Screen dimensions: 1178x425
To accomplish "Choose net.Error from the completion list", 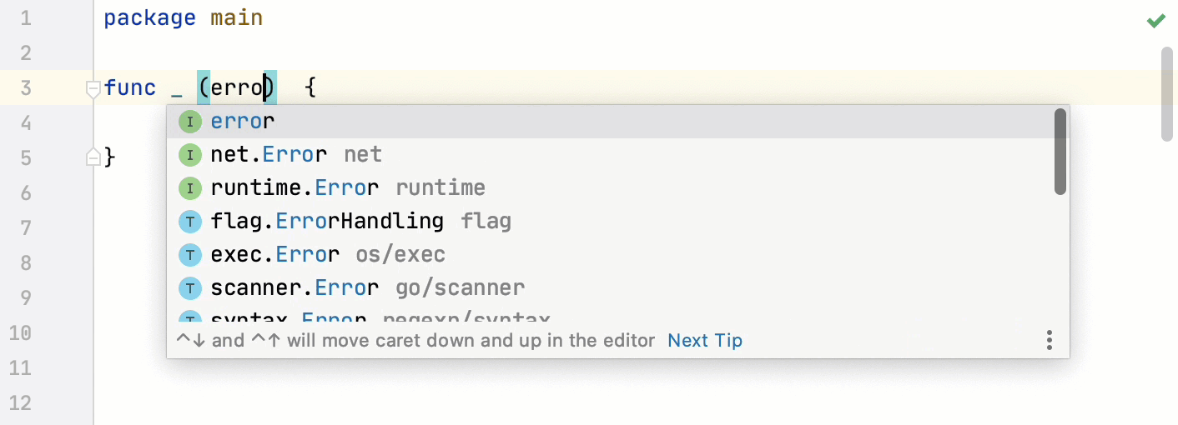I will tap(269, 155).
